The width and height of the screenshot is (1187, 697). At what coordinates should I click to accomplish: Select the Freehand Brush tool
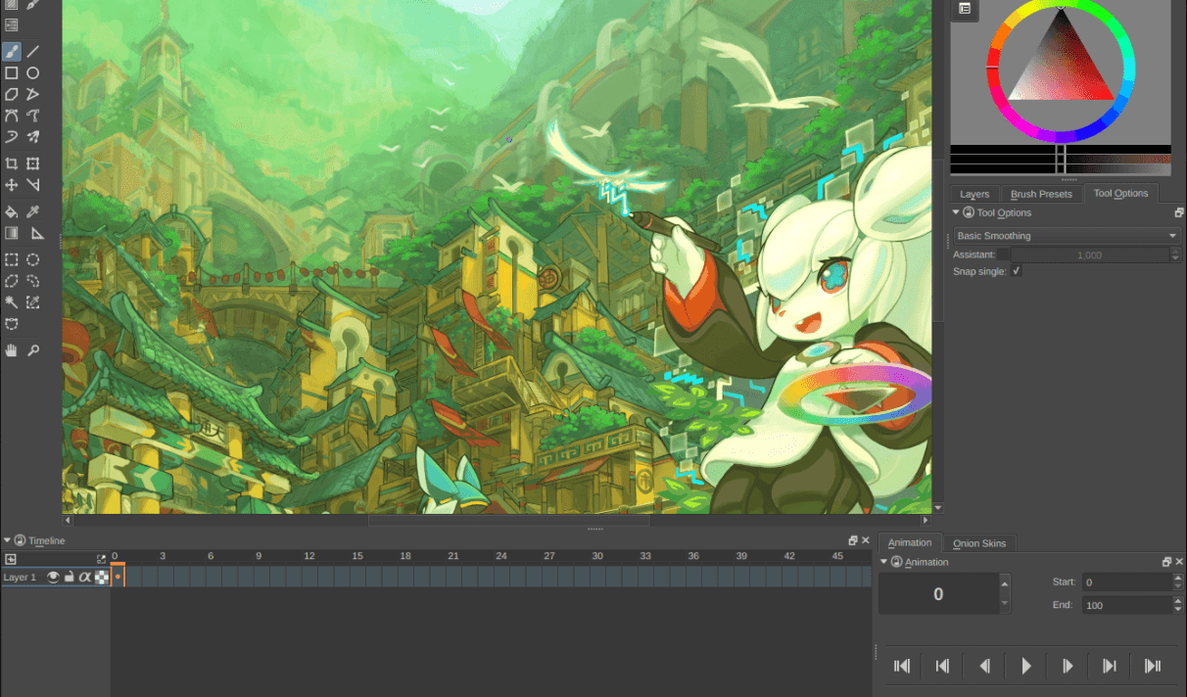pos(12,51)
